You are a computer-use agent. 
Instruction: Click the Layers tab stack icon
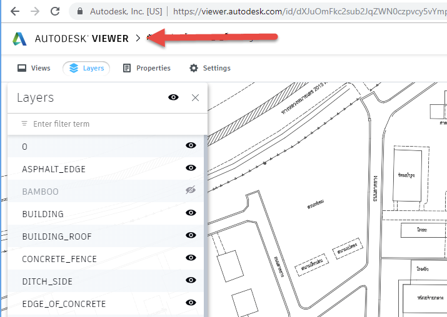click(74, 68)
